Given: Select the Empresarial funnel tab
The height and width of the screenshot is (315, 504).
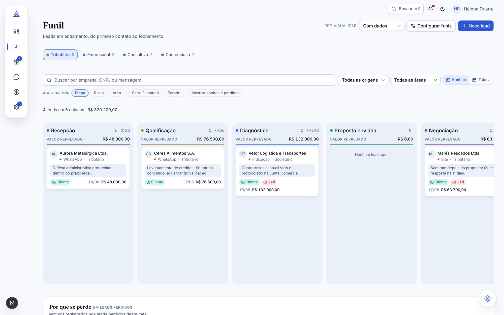Looking at the screenshot, I should click(99, 55).
